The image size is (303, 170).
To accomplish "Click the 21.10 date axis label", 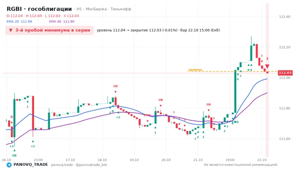I will (198, 160).
